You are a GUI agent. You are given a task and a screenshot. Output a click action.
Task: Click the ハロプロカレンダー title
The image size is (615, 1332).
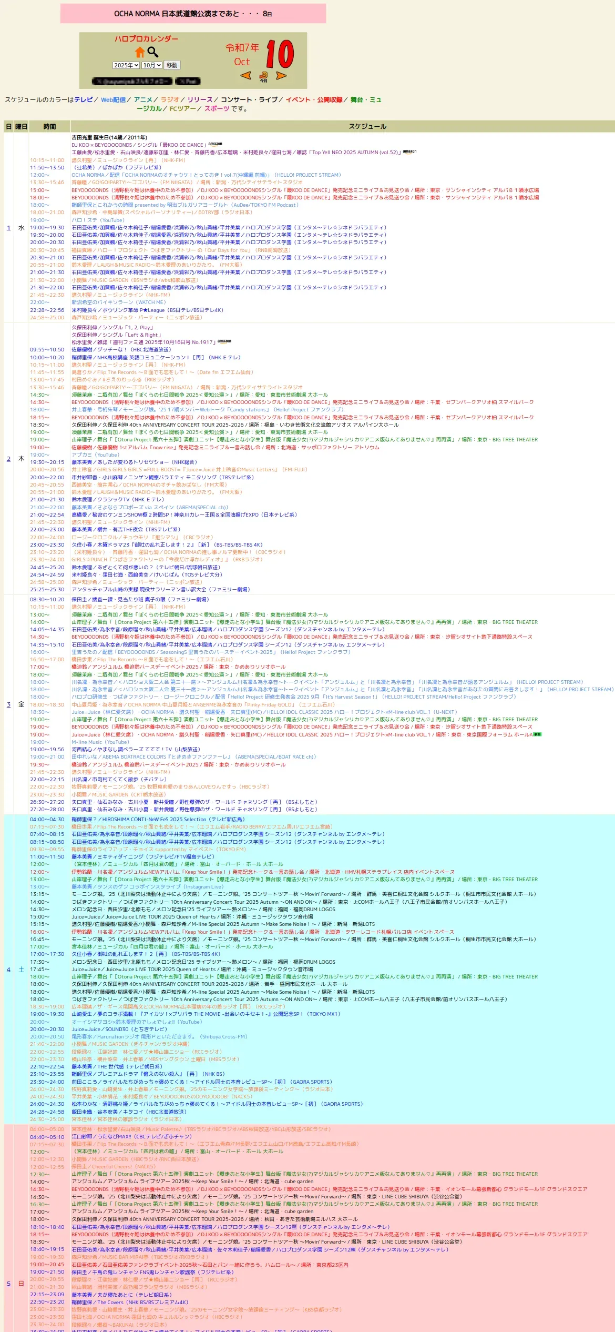click(146, 38)
